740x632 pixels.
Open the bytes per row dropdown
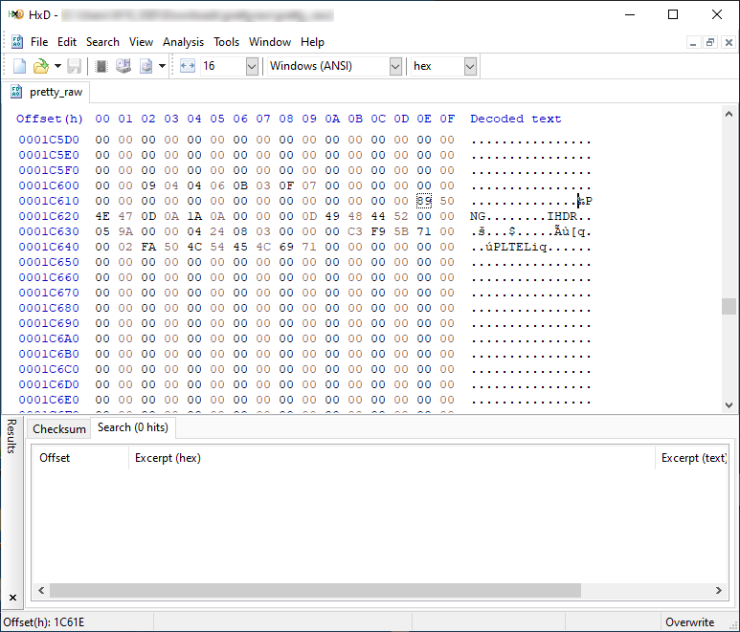(x=252, y=66)
